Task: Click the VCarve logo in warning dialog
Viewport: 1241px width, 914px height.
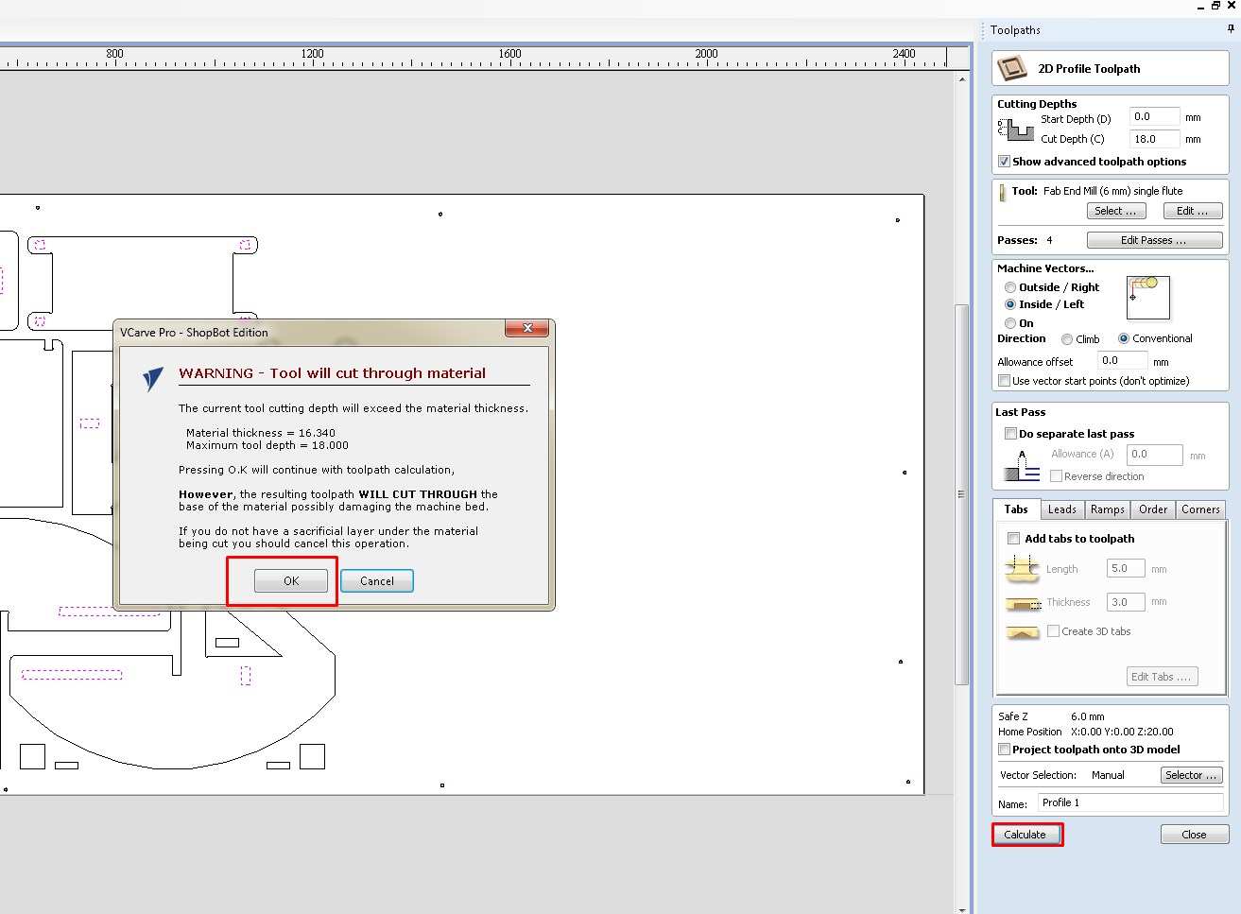Action: [152, 379]
